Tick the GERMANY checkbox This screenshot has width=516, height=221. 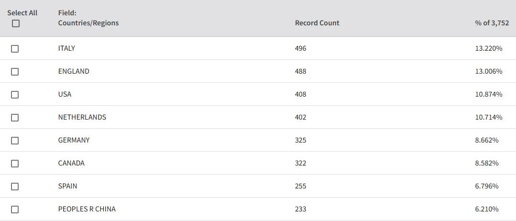[15, 141]
